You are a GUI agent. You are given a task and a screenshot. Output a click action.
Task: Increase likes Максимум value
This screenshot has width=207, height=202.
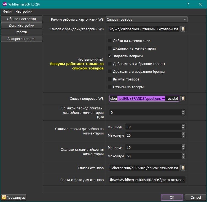tap(183, 155)
